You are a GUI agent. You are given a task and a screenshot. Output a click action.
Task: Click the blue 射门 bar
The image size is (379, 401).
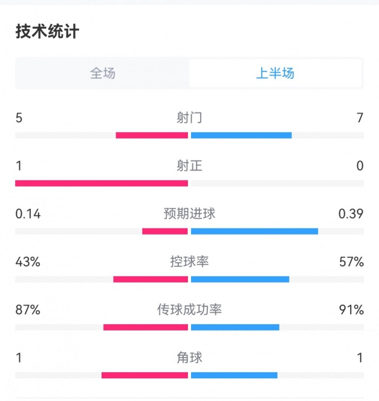click(x=241, y=135)
